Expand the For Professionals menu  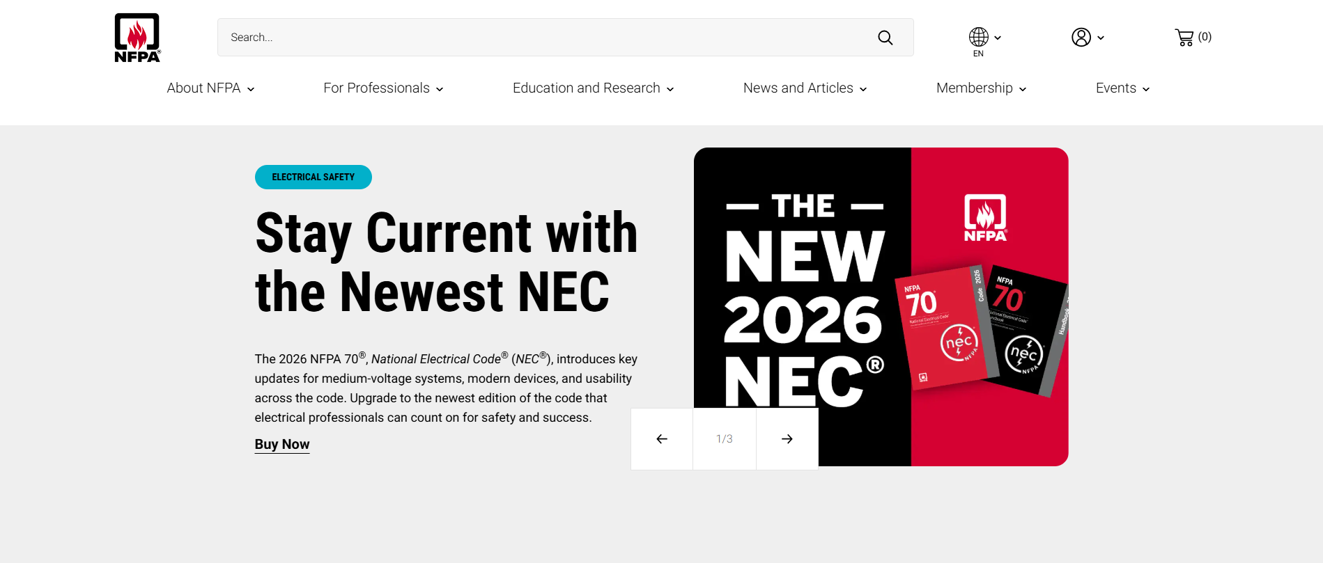pyautogui.click(x=383, y=88)
